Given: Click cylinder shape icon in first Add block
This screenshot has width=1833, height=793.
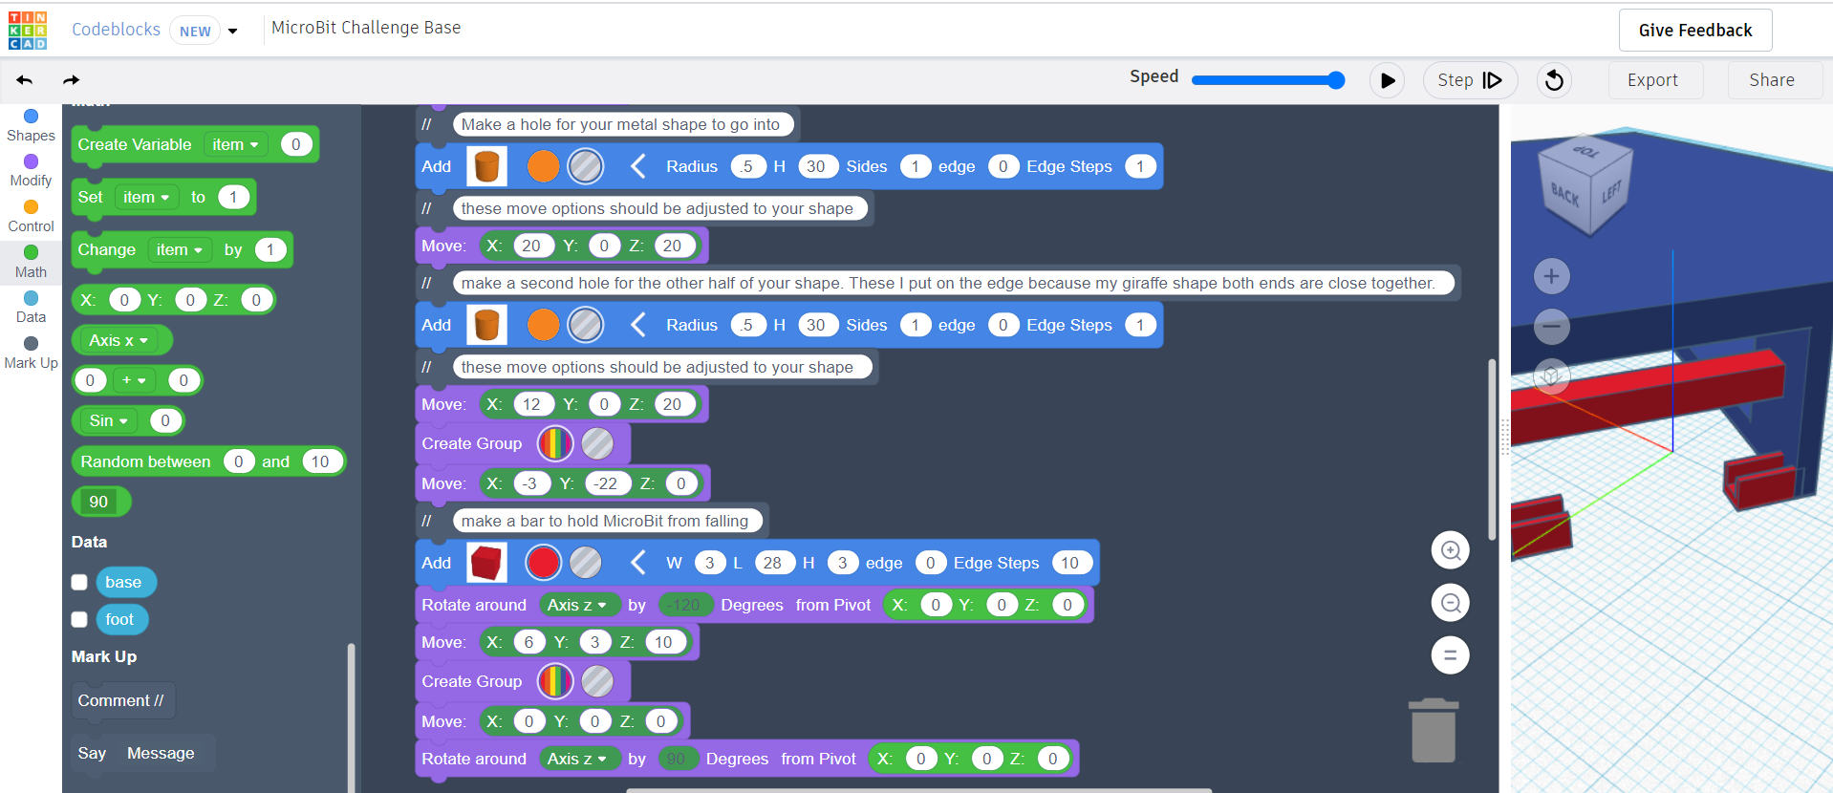Looking at the screenshot, I should 486,166.
